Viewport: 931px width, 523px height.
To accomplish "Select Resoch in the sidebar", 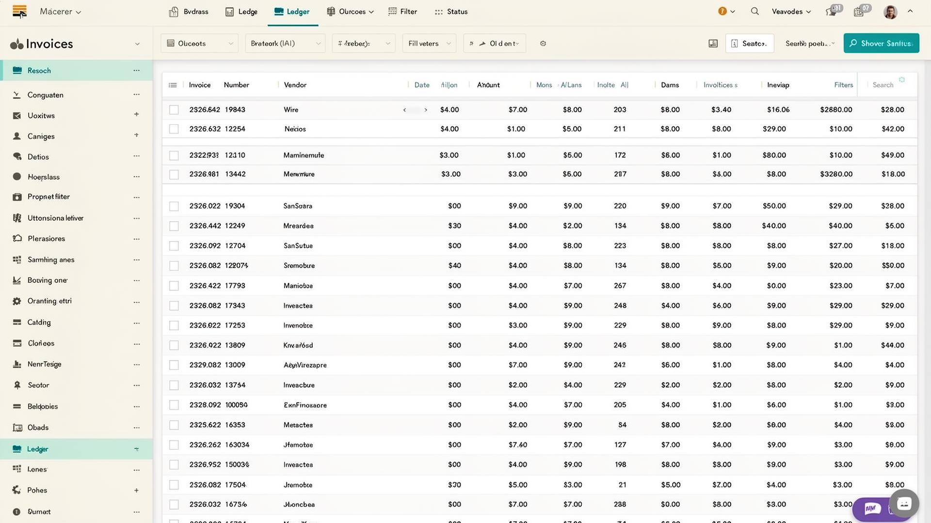I will point(76,71).
